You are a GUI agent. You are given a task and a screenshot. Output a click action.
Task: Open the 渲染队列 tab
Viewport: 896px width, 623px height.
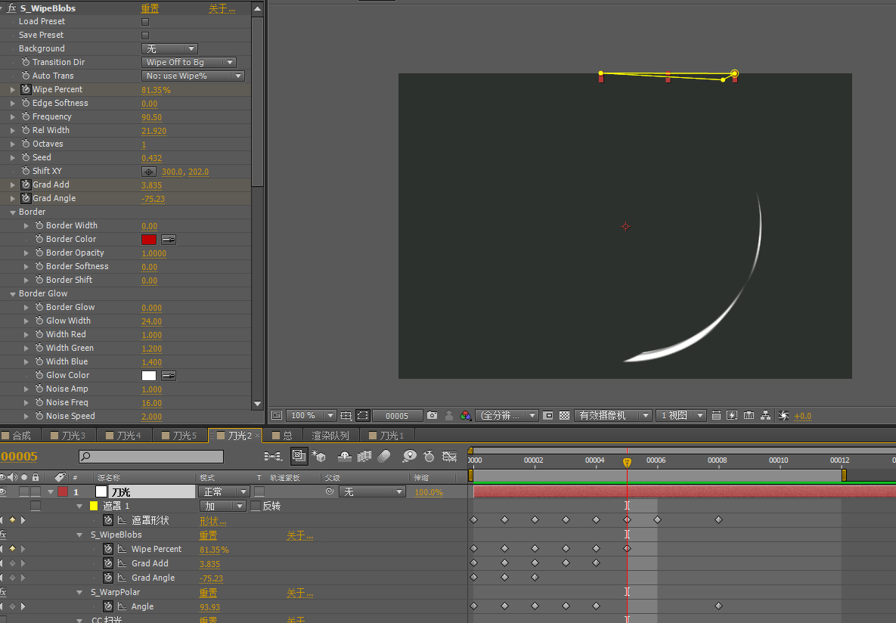tap(330, 435)
